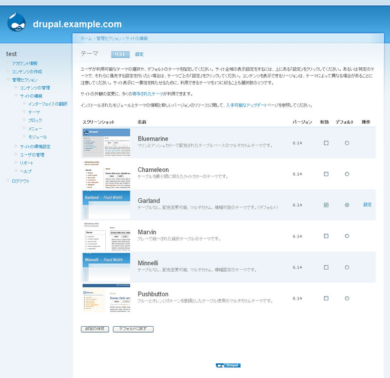This screenshot has height=378, width=390.
Task: Uncheck the Garland theme enabled checkbox
Action: [x=326, y=205]
